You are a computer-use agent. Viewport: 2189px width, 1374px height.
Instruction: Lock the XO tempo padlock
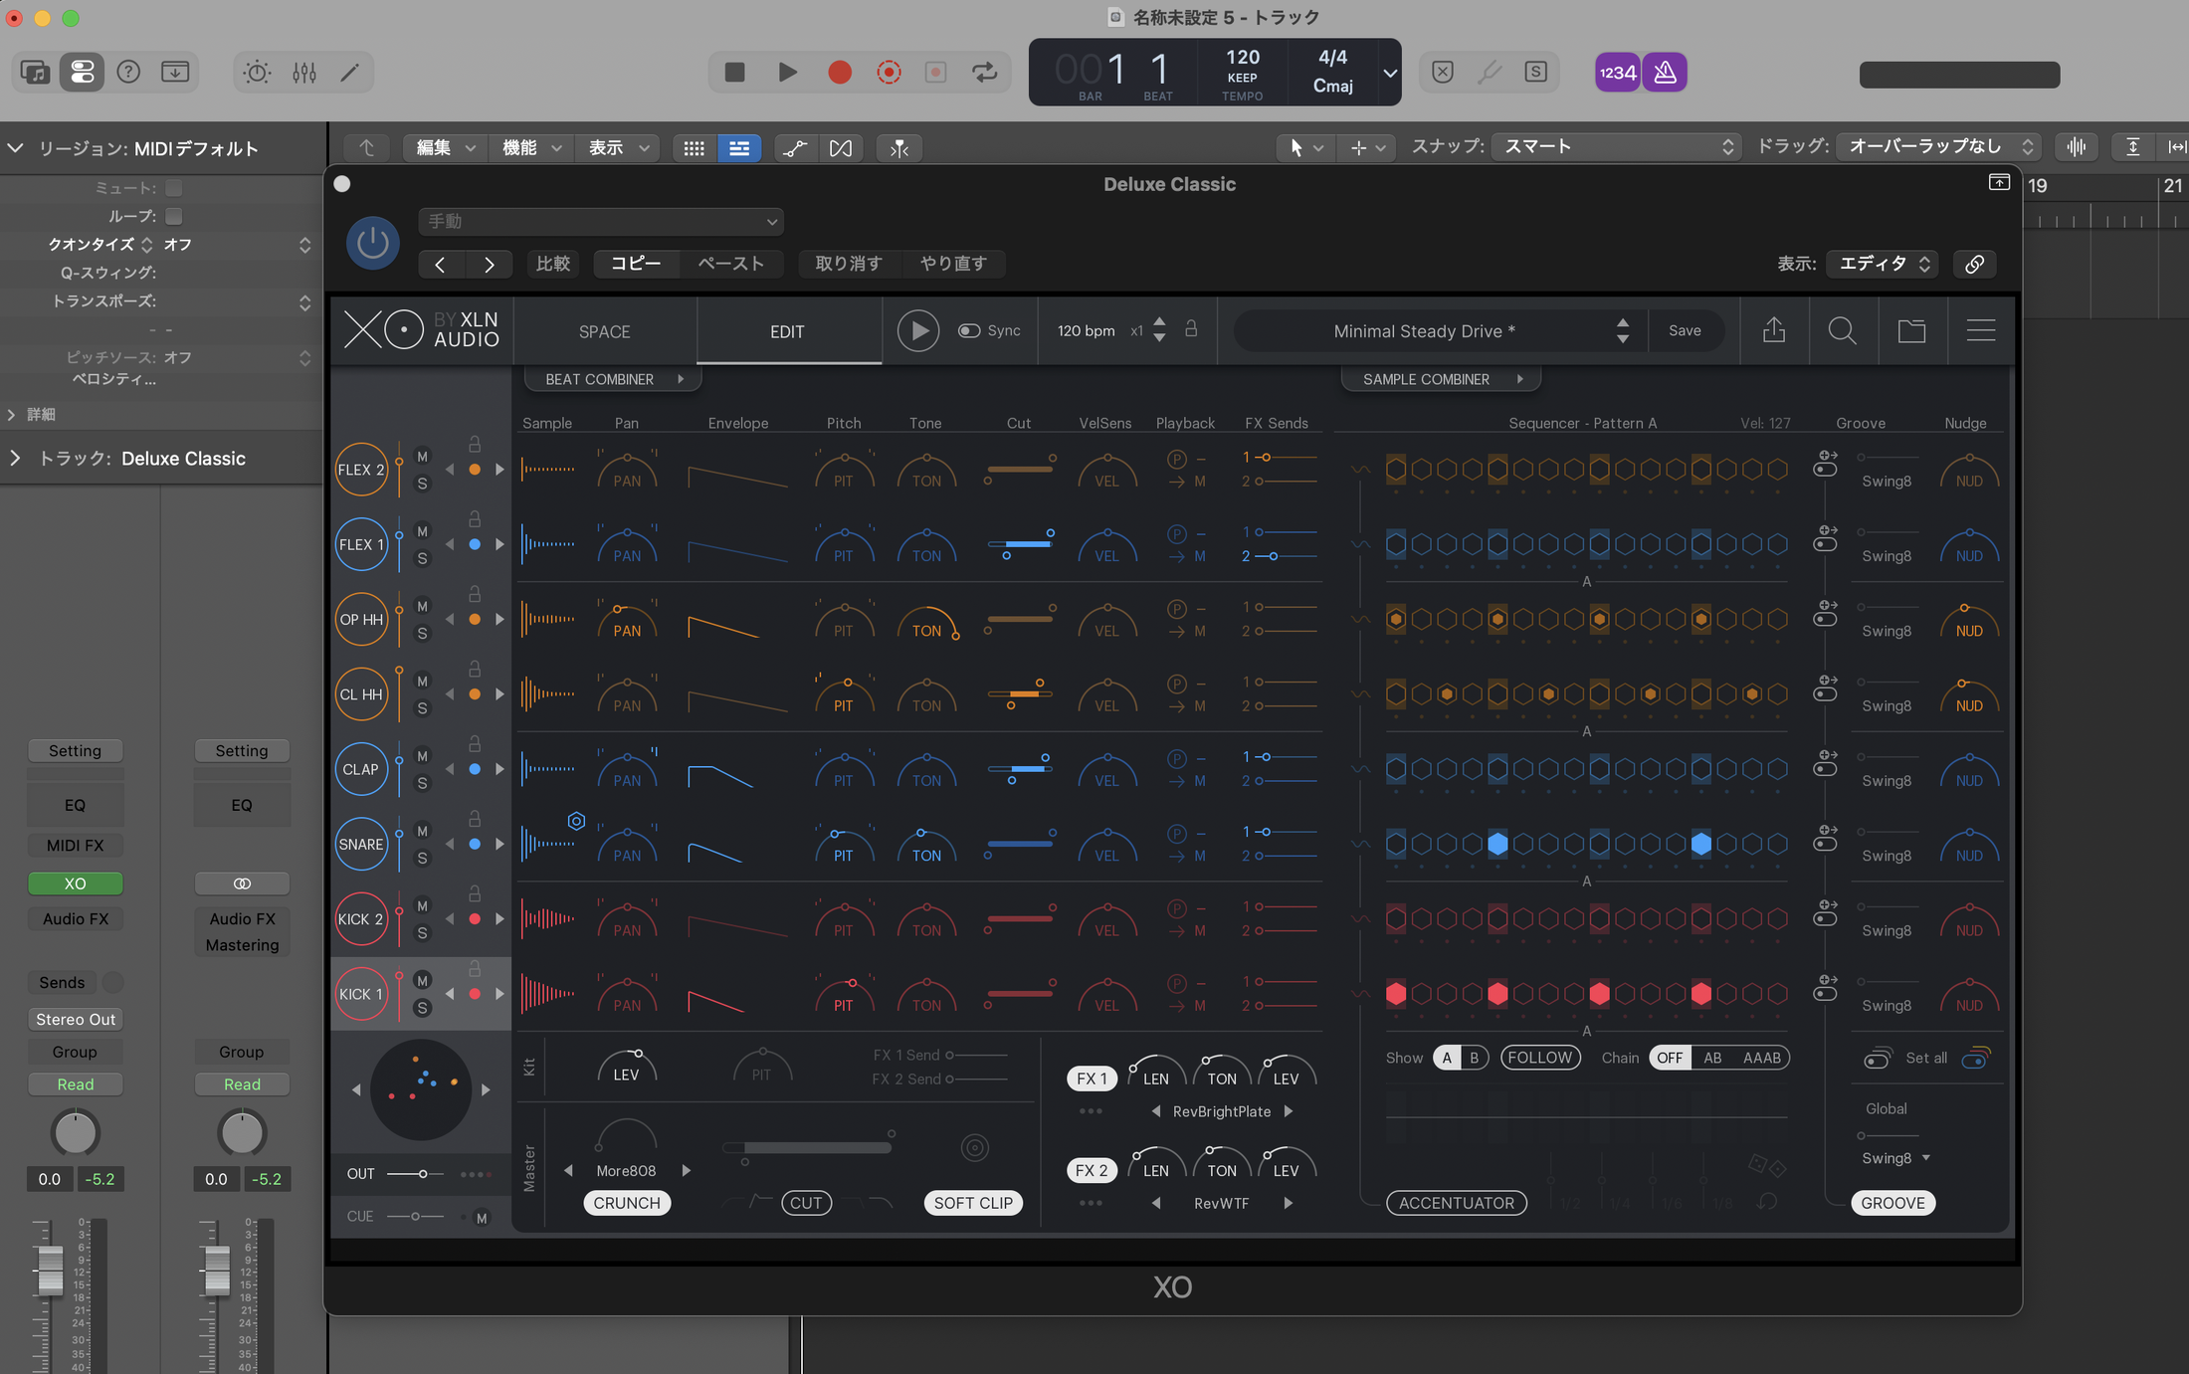tap(1191, 328)
